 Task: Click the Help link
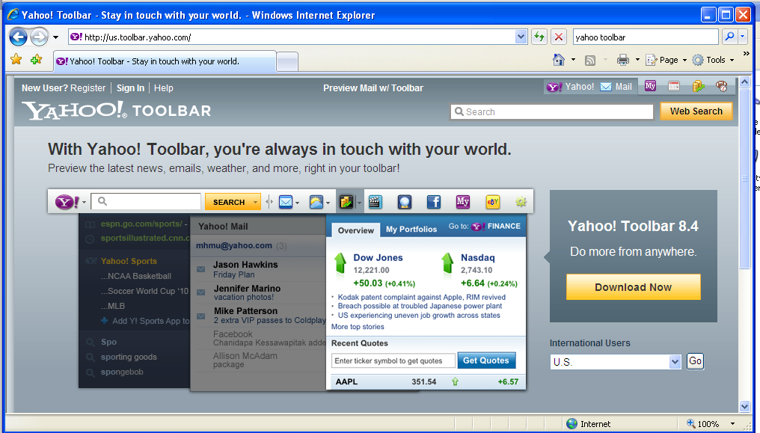click(163, 88)
